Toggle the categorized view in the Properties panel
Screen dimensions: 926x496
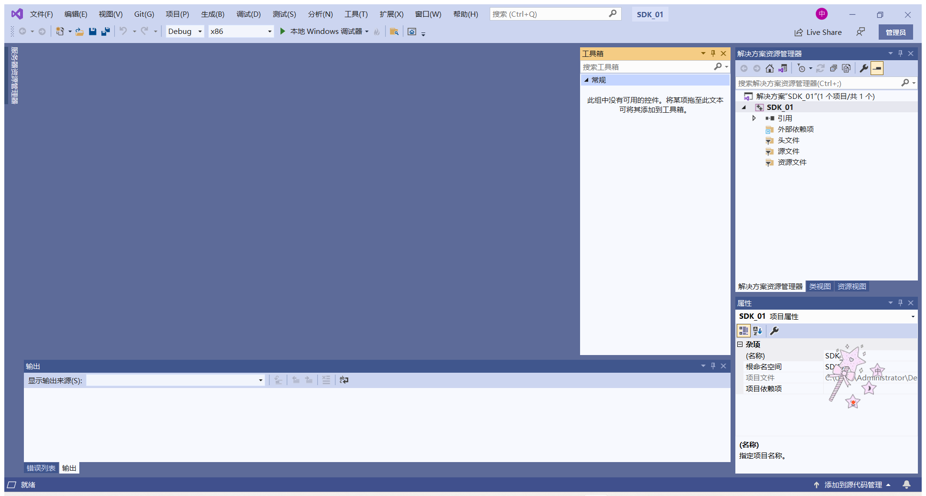tap(743, 331)
